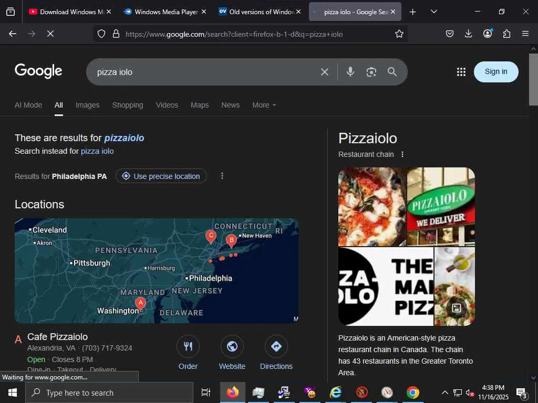List all tabs dropdown arrow
The height and width of the screenshot is (403, 538).
click(x=433, y=12)
